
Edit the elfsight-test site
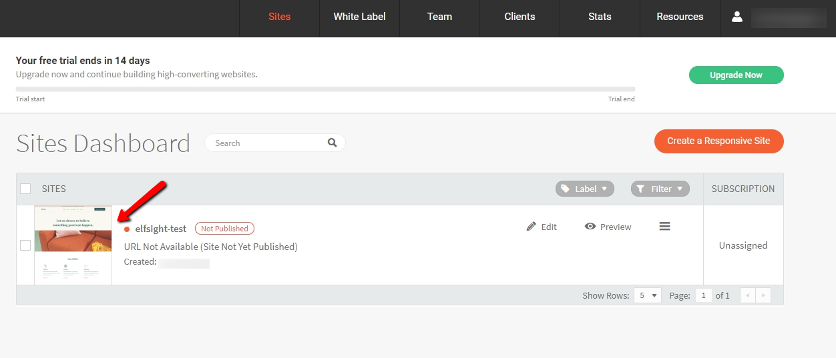(542, 227)
